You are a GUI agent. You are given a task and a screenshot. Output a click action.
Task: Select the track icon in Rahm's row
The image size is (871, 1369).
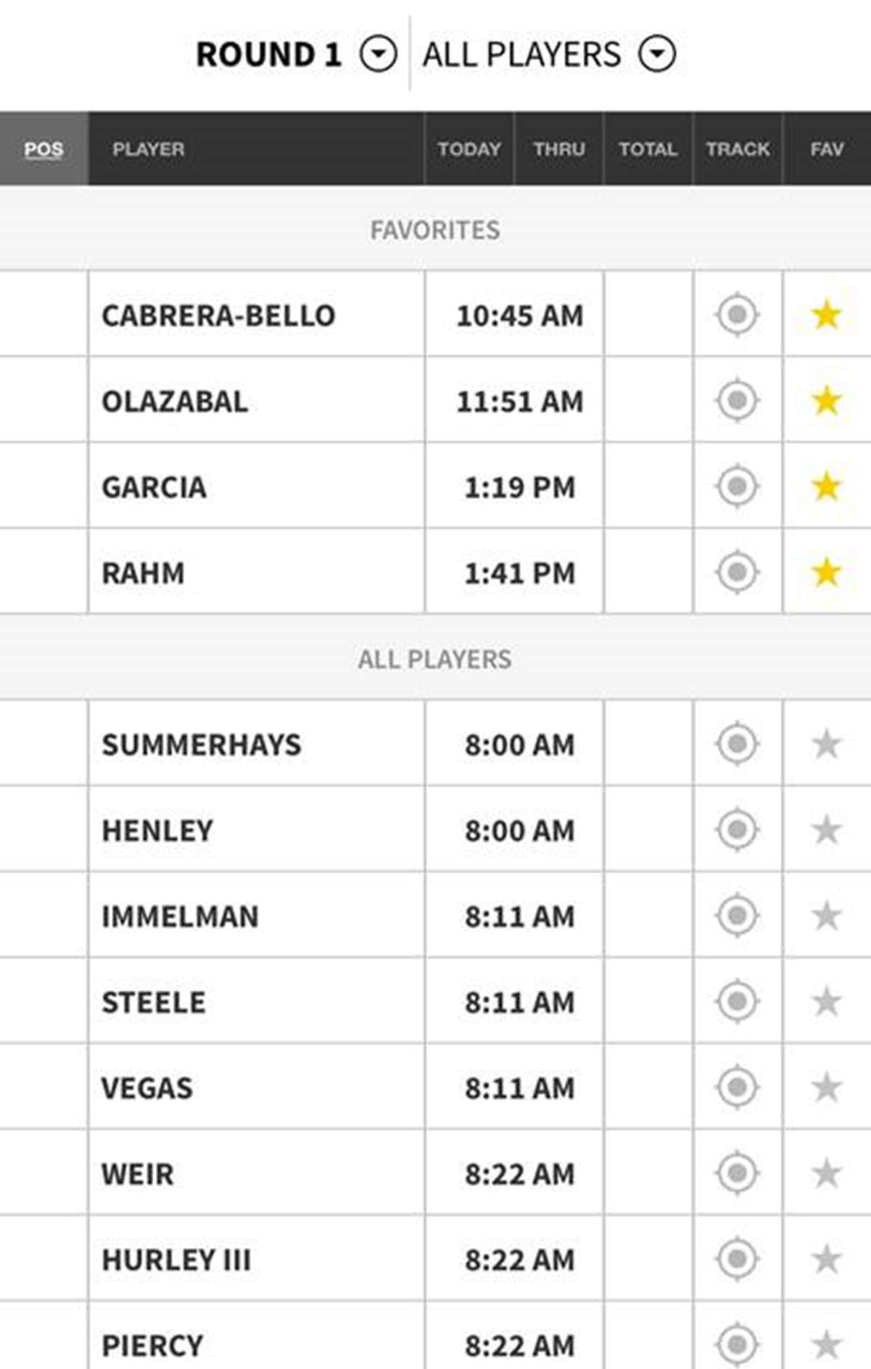(737, 572)
